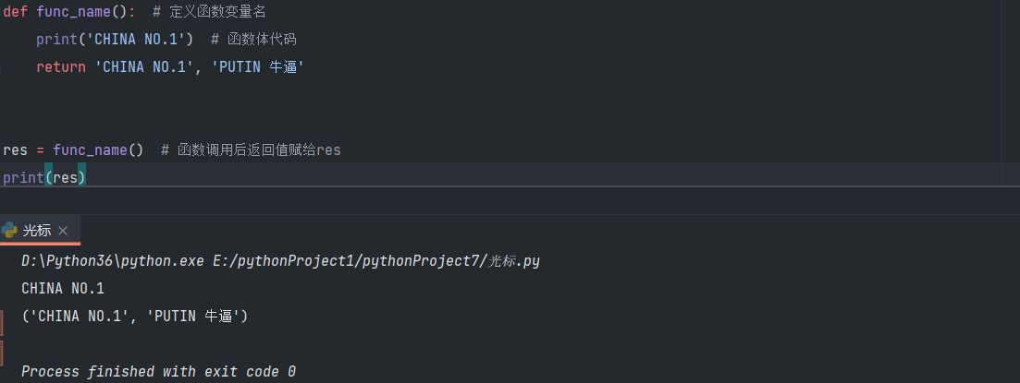Click the highlighted closing parenthesis of print(res)
Viewport: 1020px width, 383px height.
click(82, 177)
